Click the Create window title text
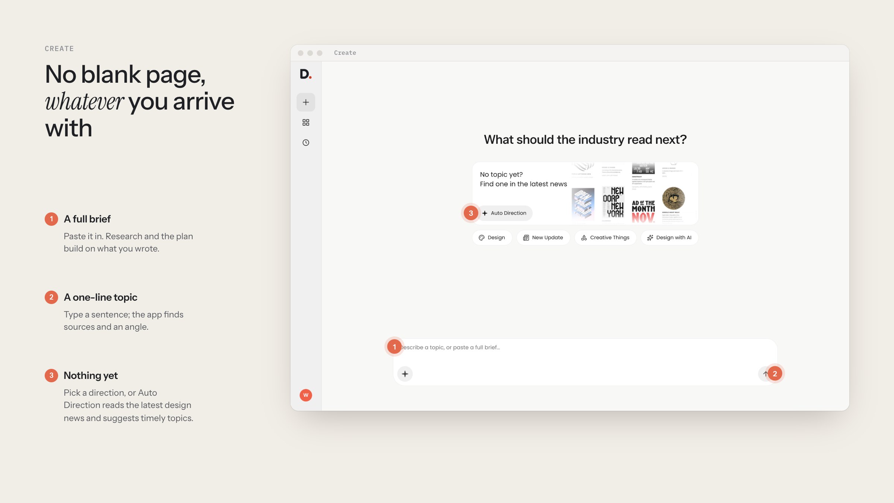The height and width of the screenshot is (503, 894). [345, 53]
